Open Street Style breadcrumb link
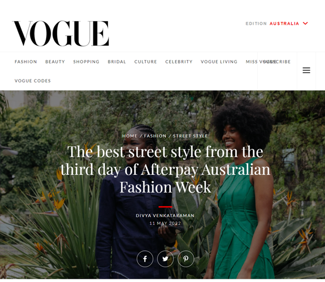Viewport: 325px width, 282px height. [191, 136]
